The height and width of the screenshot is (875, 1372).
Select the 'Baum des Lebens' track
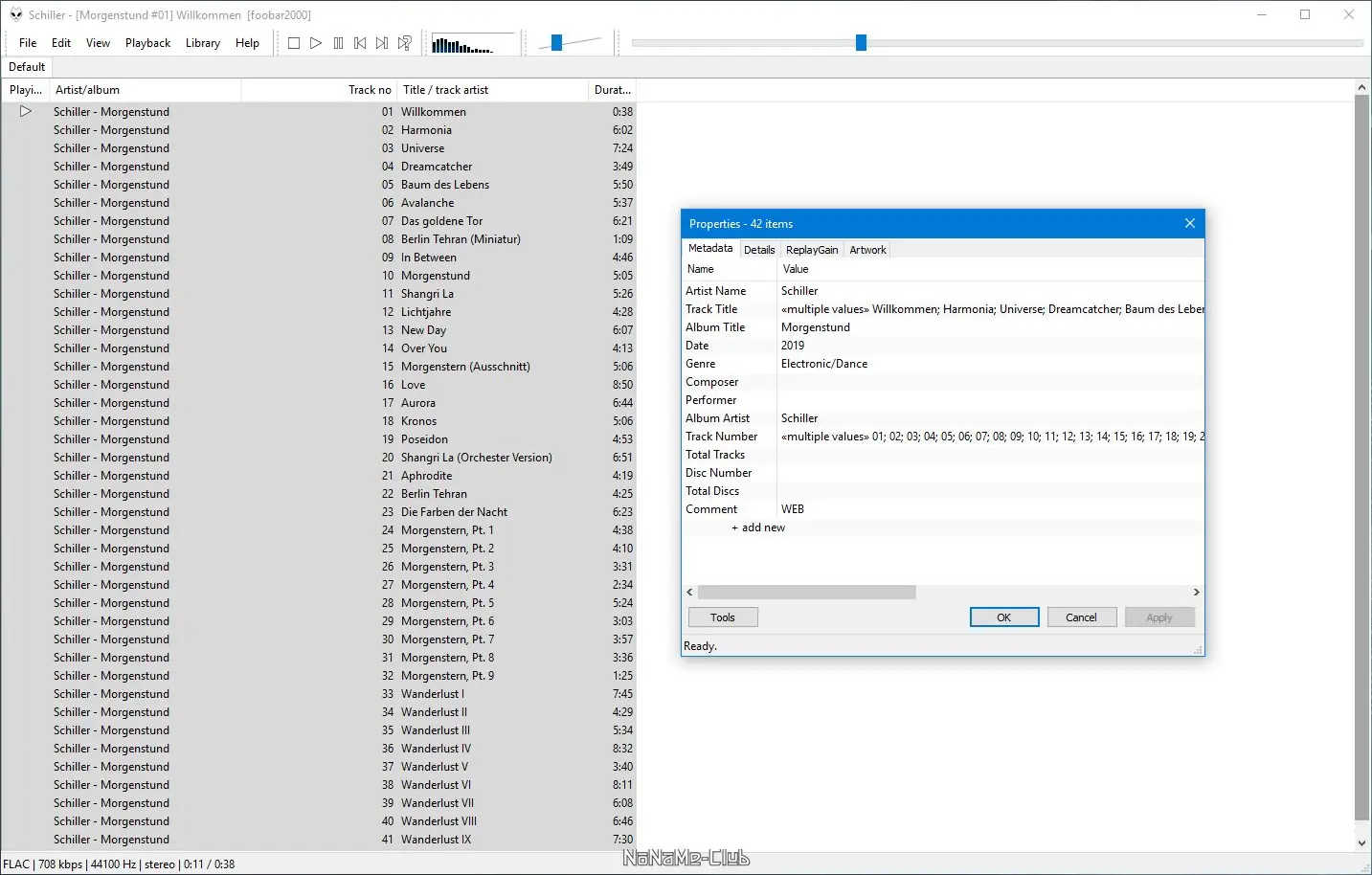[319, 185]
